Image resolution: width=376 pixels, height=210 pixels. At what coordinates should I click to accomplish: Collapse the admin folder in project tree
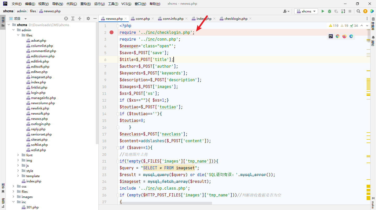tap(13, 30)
